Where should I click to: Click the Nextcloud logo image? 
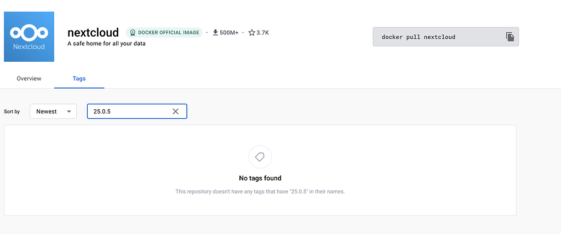[x=29, y=37]
